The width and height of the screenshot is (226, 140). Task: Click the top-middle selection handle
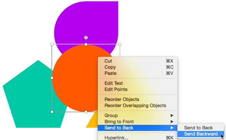(86, 45)
